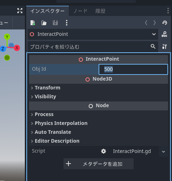Open documentation DOC icon

click(165, 34)
